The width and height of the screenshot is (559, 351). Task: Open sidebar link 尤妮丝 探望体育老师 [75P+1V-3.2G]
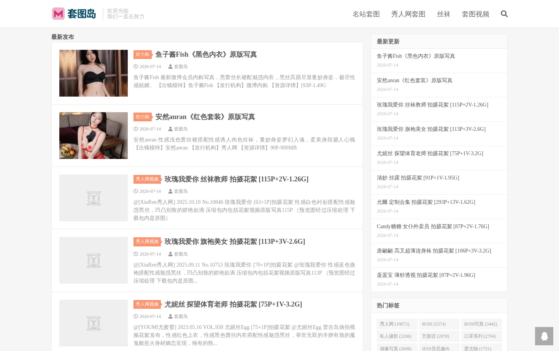(x=430, y=153)
